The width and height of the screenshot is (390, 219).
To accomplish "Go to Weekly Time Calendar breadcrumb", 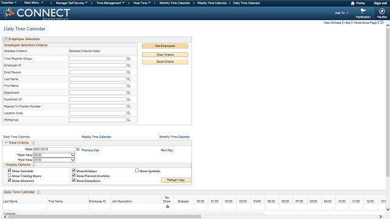I will coord(212,3).
